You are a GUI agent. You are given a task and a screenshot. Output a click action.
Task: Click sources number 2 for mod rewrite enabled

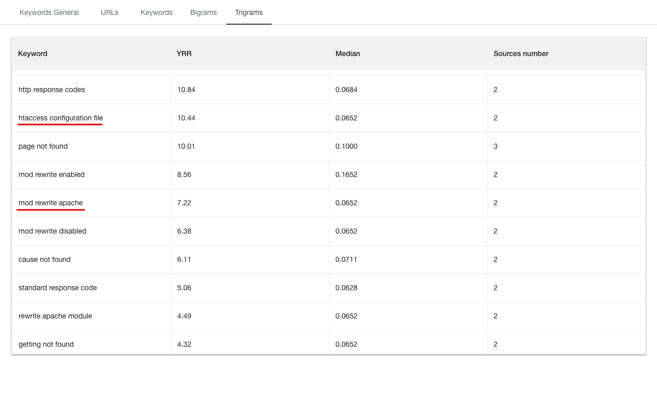(x=496, y=174)
